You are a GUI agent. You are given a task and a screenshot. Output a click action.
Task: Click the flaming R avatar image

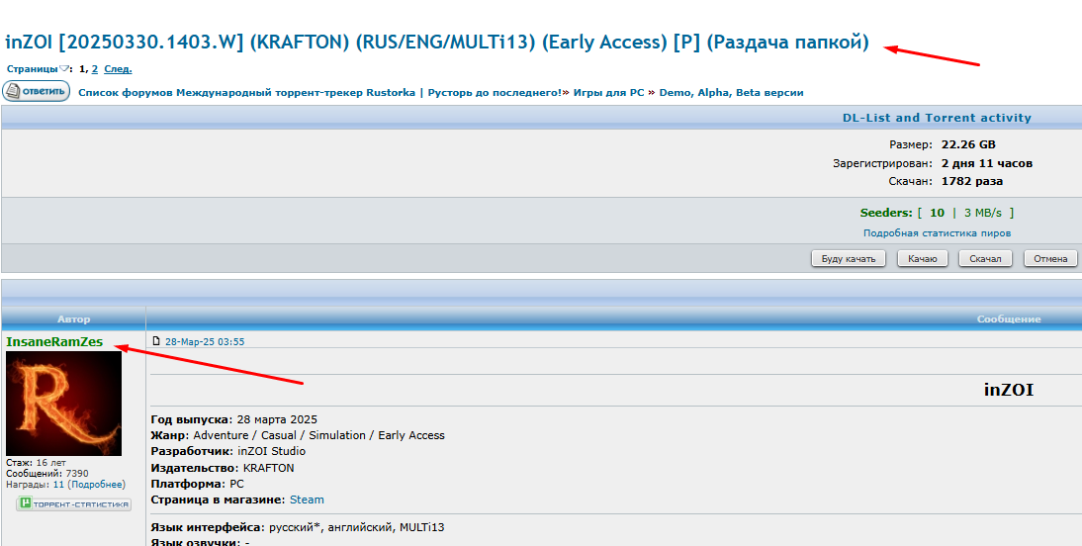pos(63,404)
